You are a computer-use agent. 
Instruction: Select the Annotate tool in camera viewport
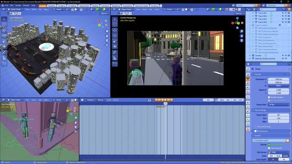click(x=115, y=53)
